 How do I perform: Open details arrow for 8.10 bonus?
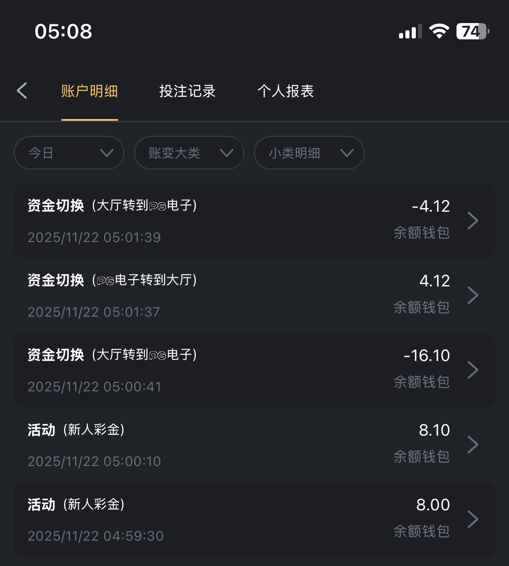click(473, 445)
